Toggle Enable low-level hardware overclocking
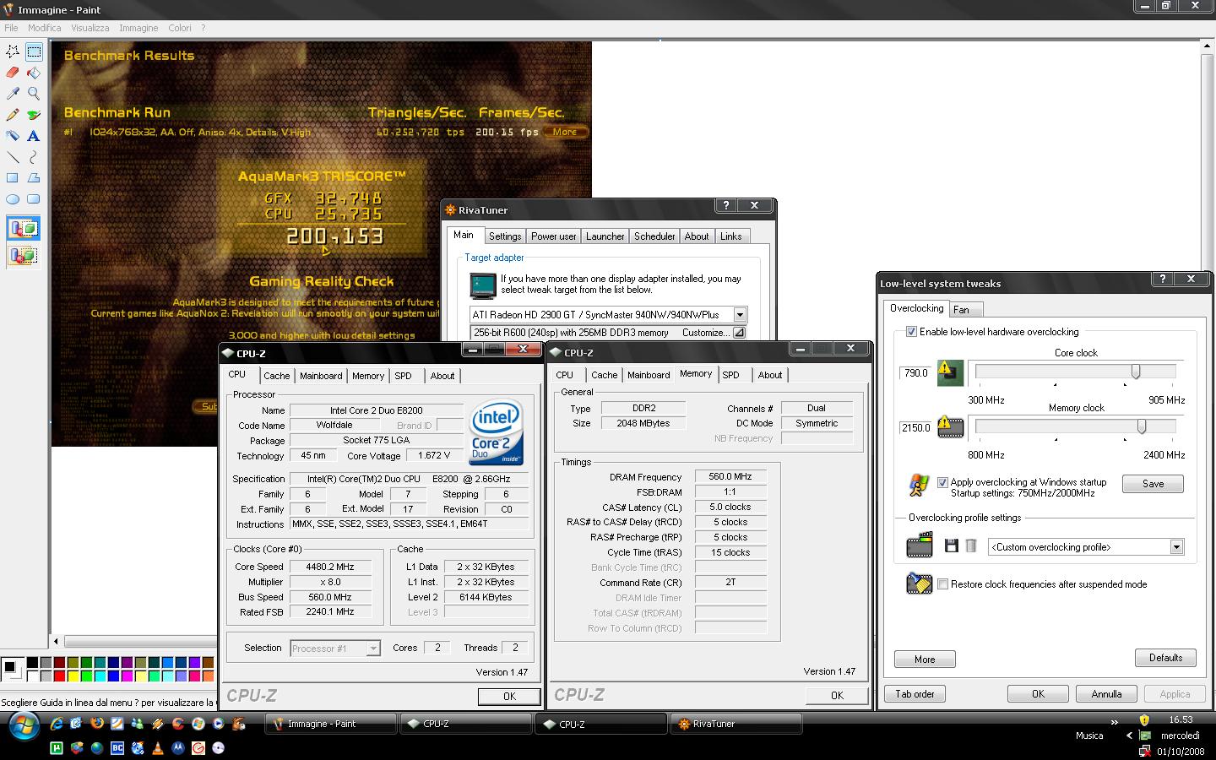The height and width of the screenshot is (760, 1216). pos(911,332)
